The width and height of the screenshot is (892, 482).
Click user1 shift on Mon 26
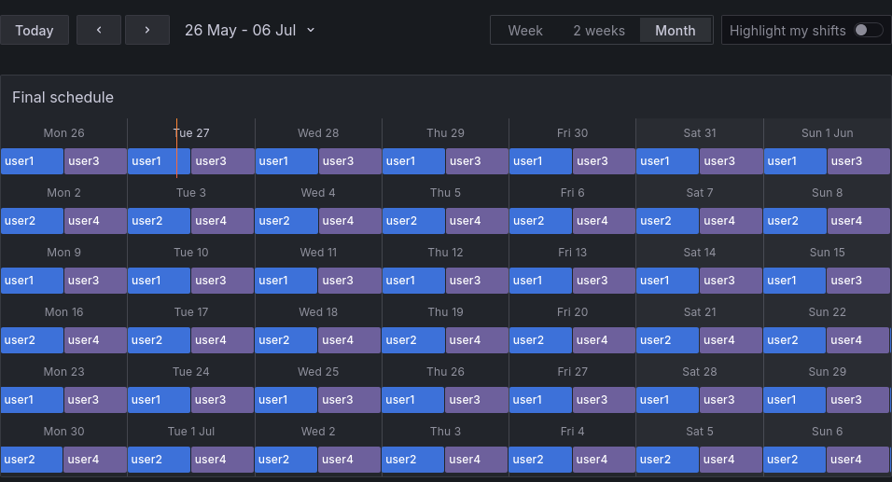(x=32, y=161)
